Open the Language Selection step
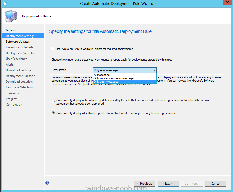233x192 pixels. pos(19,87)
